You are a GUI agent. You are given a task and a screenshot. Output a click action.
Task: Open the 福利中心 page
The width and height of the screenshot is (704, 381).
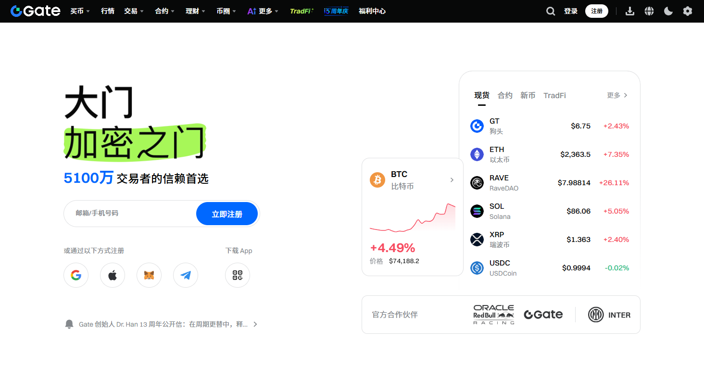pos(372,11)
